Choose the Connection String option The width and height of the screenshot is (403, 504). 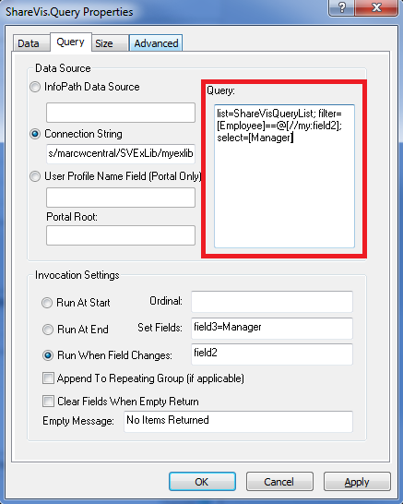point(35,134)
